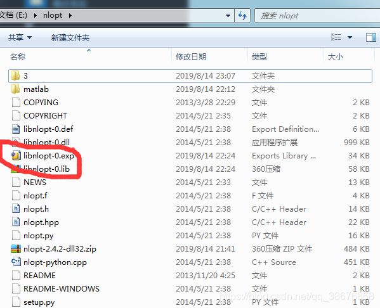Click the 999 KB size cell
The image size is (380, 308).
tap(357, 143)
